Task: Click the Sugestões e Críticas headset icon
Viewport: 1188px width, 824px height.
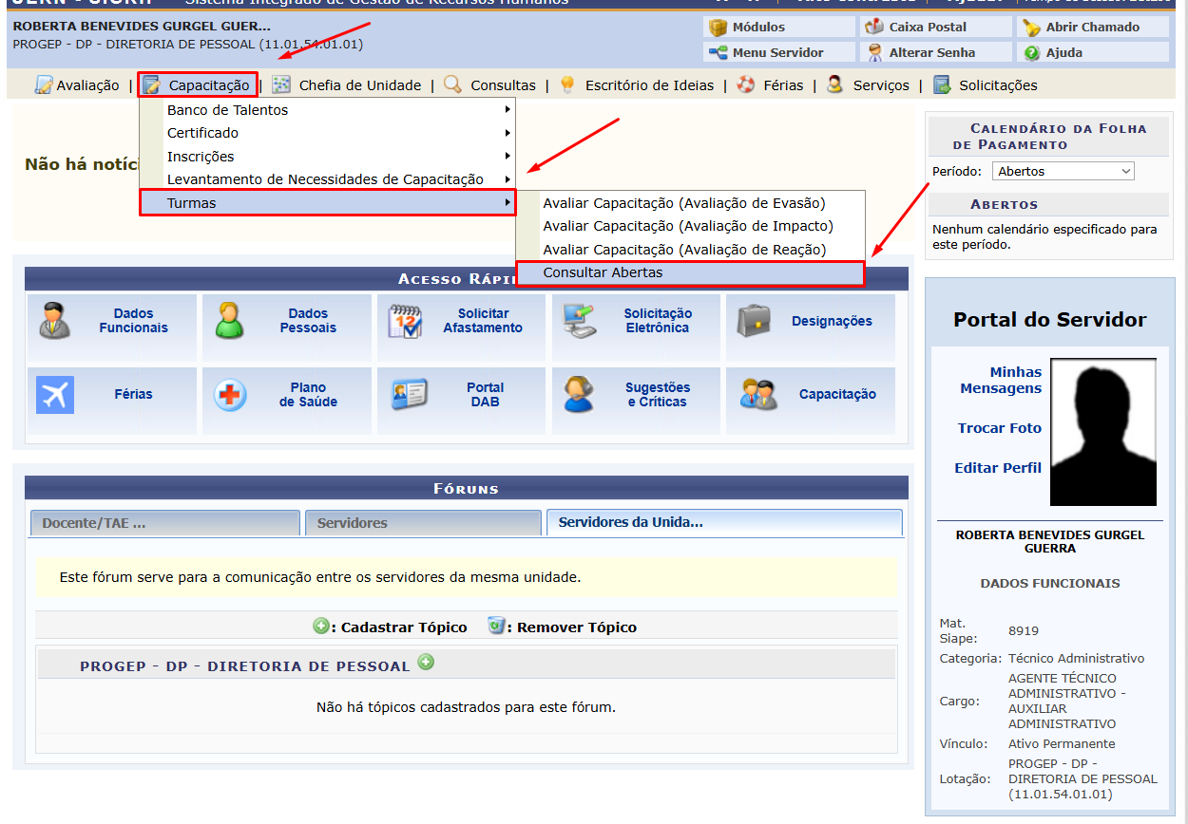Action: click(579, 395)
